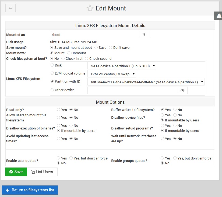Set Avoid updating last access times to Yes
The height and width of the screenshot is (197, 222).
coord(58,139)
